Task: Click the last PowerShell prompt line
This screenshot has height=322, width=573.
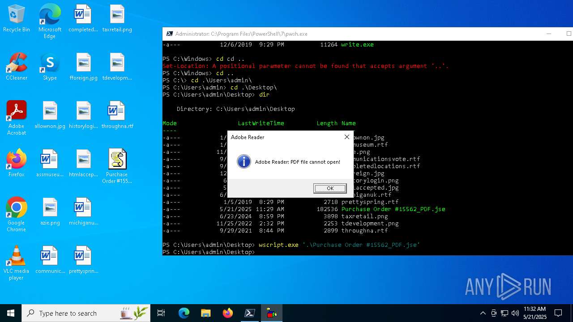Action: click(x=209, y=252)
